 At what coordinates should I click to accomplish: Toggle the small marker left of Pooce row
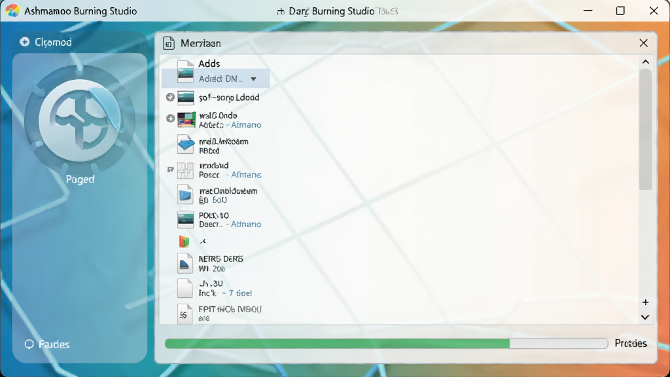coord(170,170)
